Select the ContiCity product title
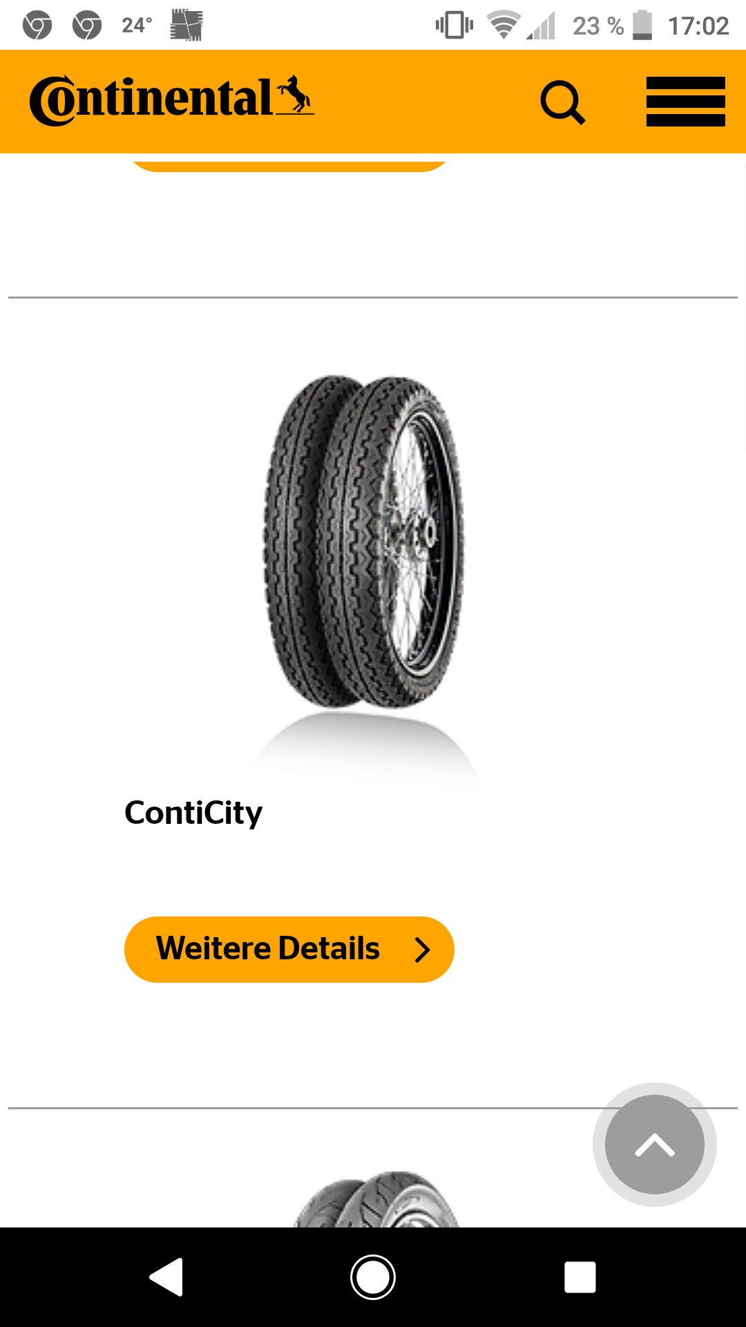The width and height of the screenshot is (746, 1327). click(x=193, y=813)
